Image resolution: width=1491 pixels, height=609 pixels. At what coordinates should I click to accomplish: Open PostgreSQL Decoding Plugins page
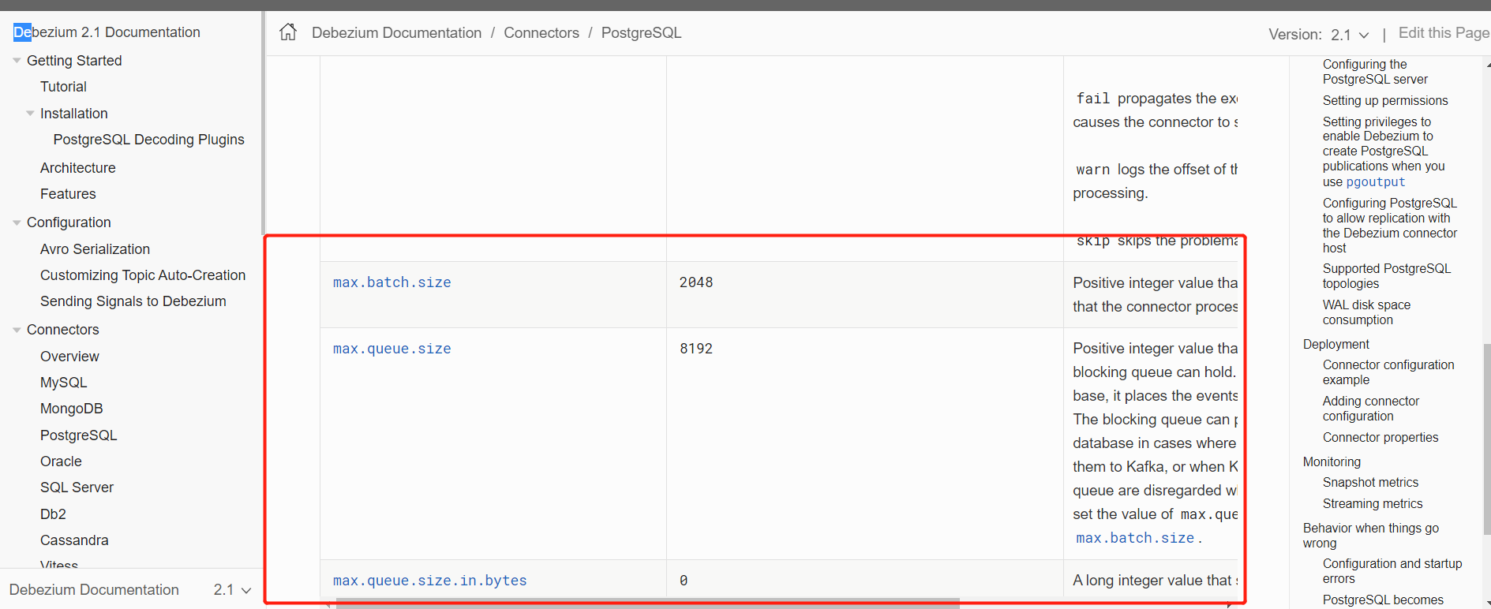point(148,140)
